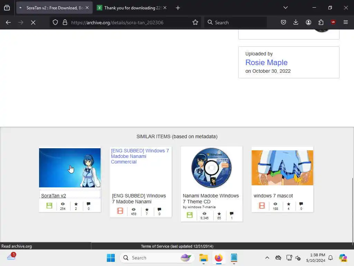Open Firefox account menu
This screenshot has width=354, height=266.
point(308,22)
